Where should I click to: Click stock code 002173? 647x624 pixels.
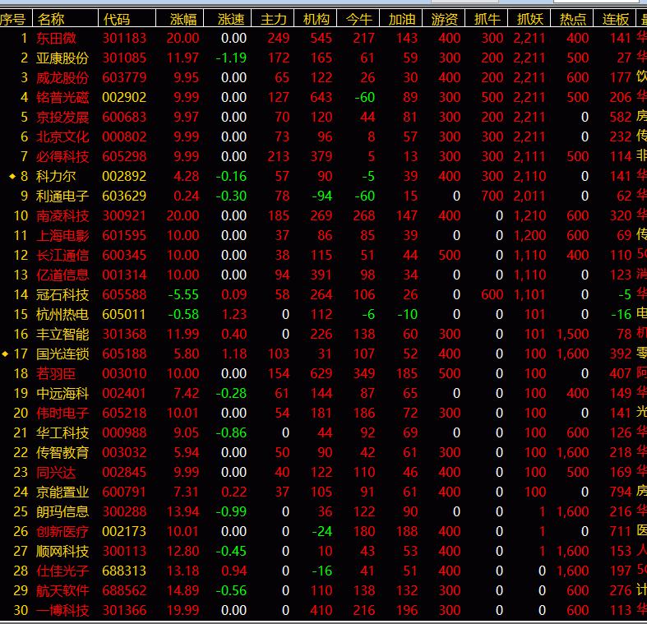pos(124,532)
